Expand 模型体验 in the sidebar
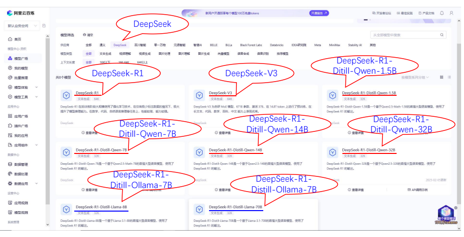The height and width of the screenshot is (237, 464). point(23,87)
